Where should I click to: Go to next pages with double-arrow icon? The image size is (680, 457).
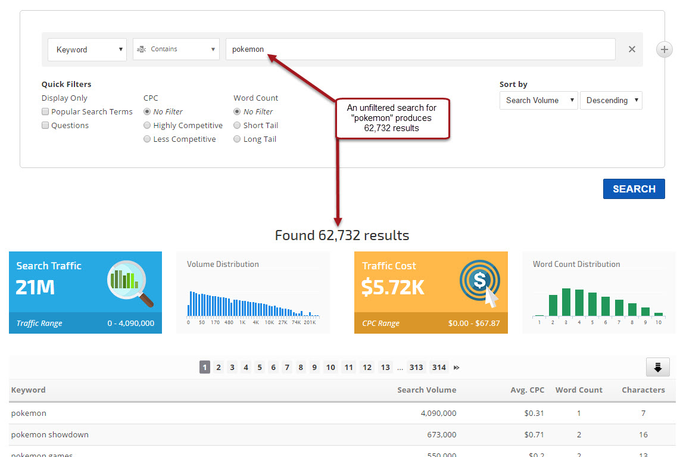click(457, 368)
